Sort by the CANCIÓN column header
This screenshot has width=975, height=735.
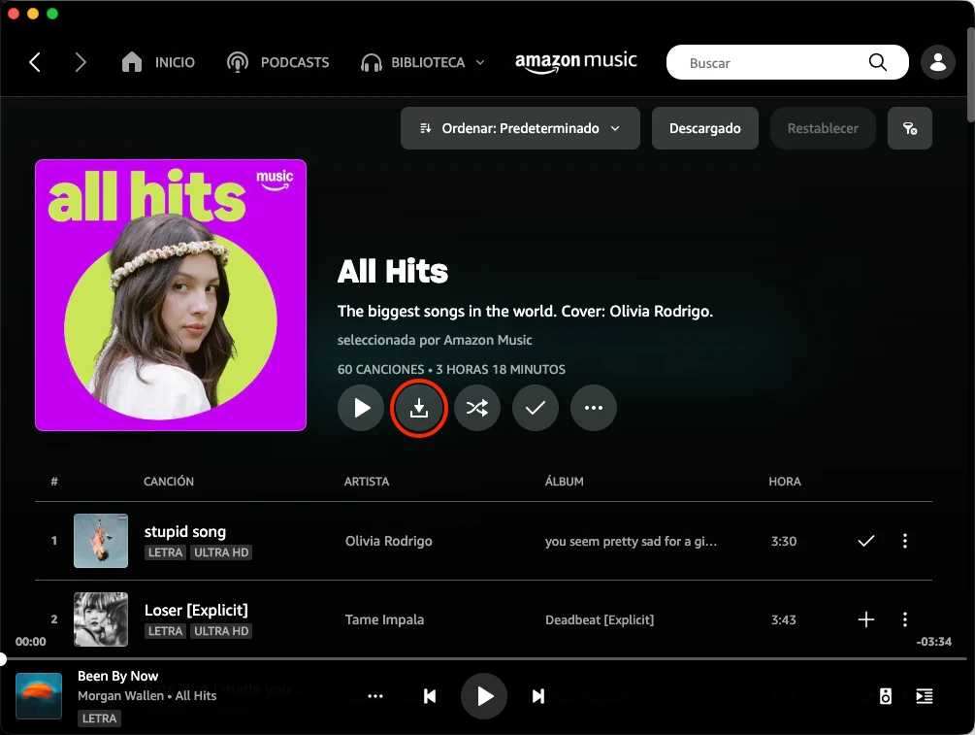[x=169, y=482]
